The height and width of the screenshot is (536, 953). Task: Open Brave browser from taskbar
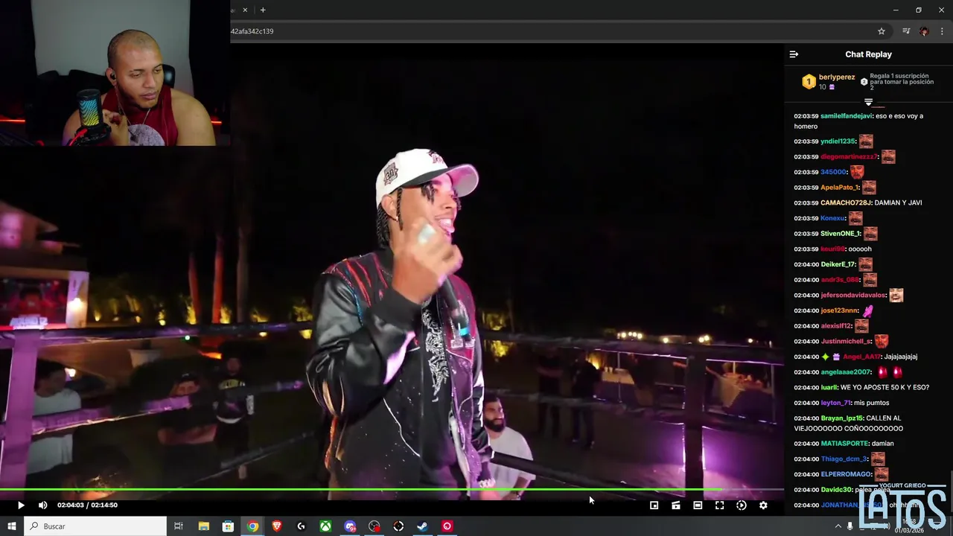[x=277, y=526]
